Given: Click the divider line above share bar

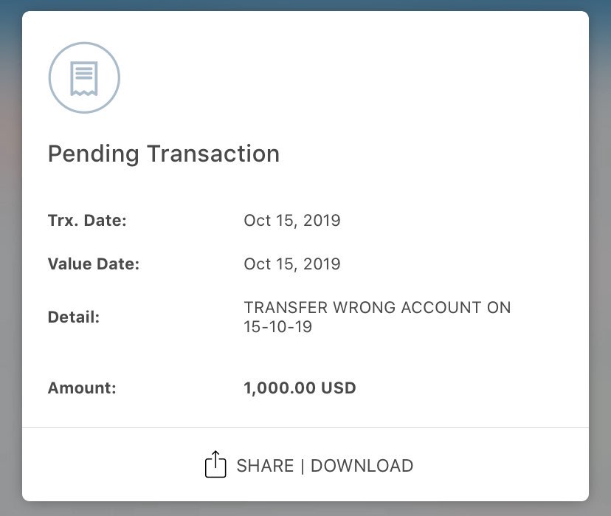Looking at the screenshot, I should tap(305, 427).
